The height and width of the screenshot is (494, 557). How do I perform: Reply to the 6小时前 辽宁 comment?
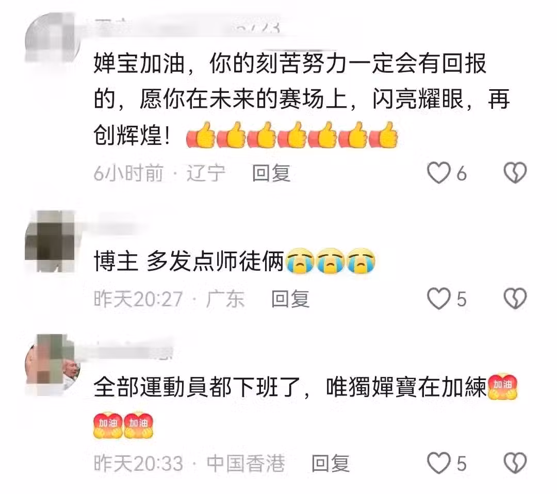pos(271,173)
